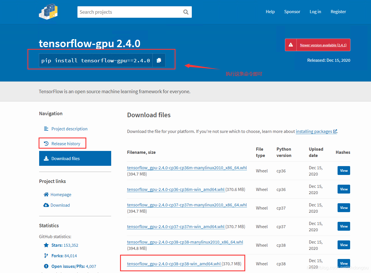
Task: Open the Newer version available (2.4.1) link
Action: click(323, 45)
